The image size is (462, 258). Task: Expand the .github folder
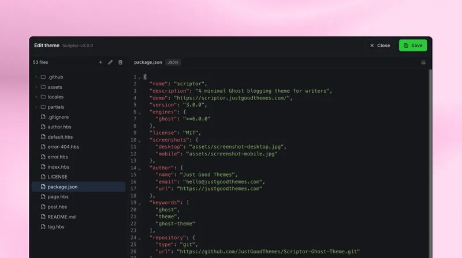pyautogui.click(x=36, y=77)
